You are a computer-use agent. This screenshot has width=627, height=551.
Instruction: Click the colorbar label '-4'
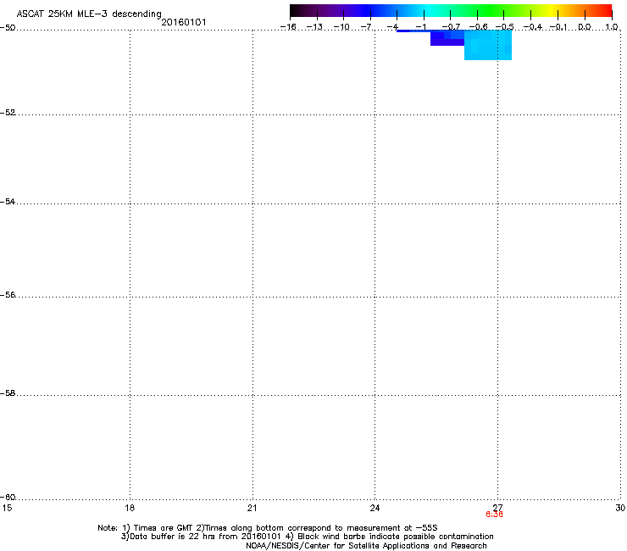tap(392, 27)
